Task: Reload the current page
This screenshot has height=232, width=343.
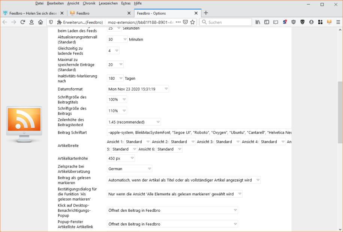Action: click(22, 22)
